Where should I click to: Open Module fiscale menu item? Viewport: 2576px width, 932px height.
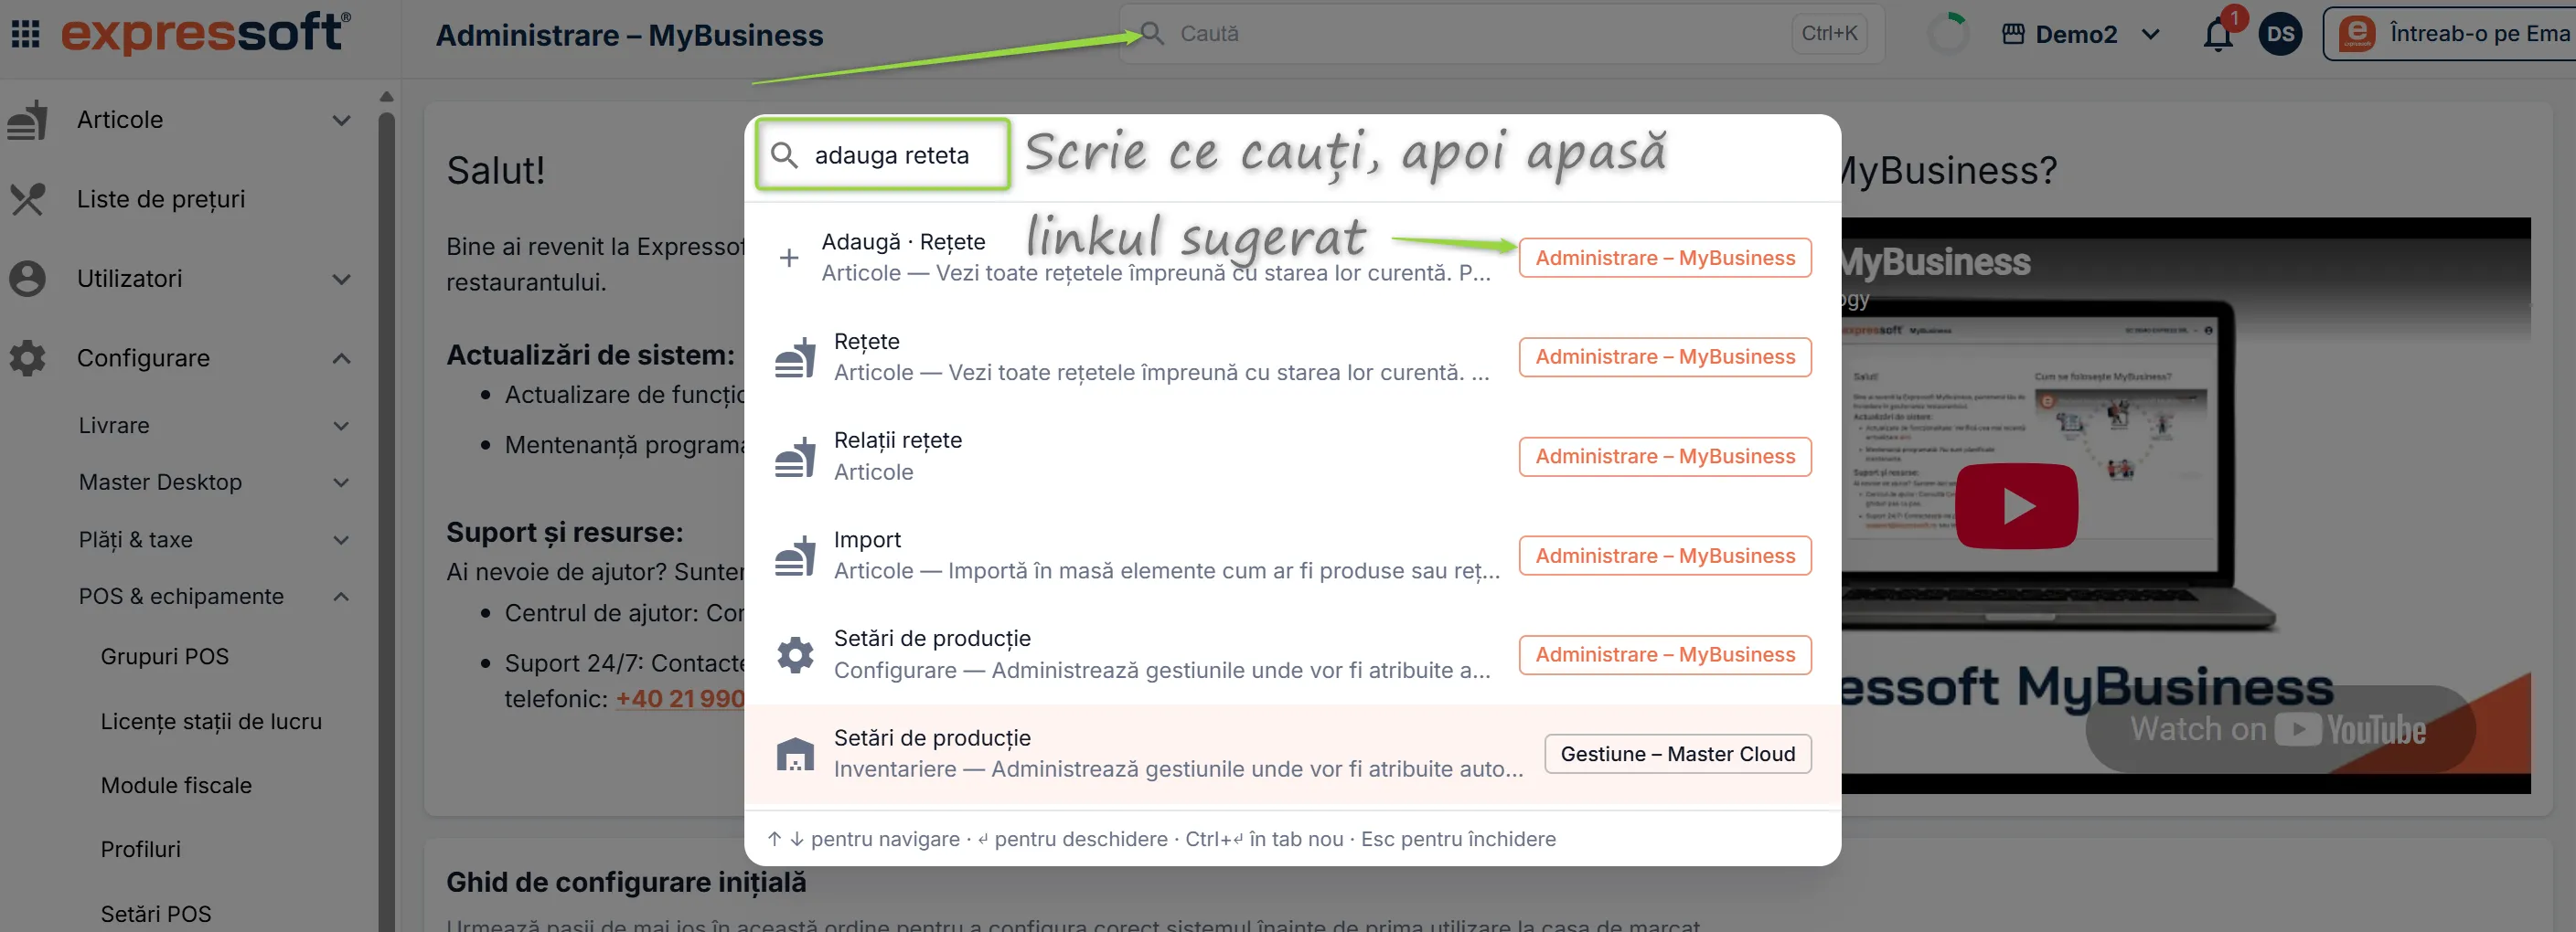tap(176, 785)
